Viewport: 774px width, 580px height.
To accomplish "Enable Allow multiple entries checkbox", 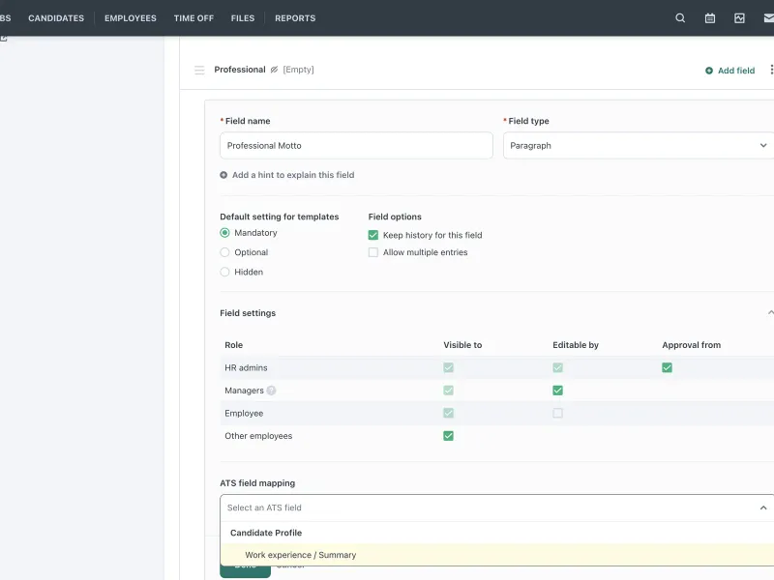I will 373,252.
